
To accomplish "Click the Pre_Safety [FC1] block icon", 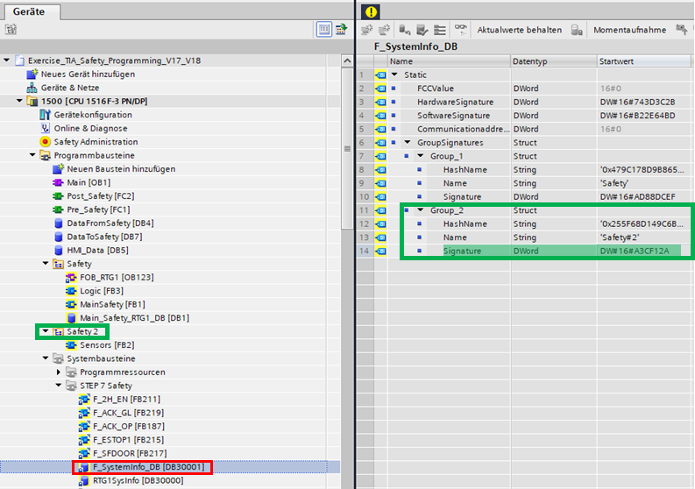I will 58,209.
